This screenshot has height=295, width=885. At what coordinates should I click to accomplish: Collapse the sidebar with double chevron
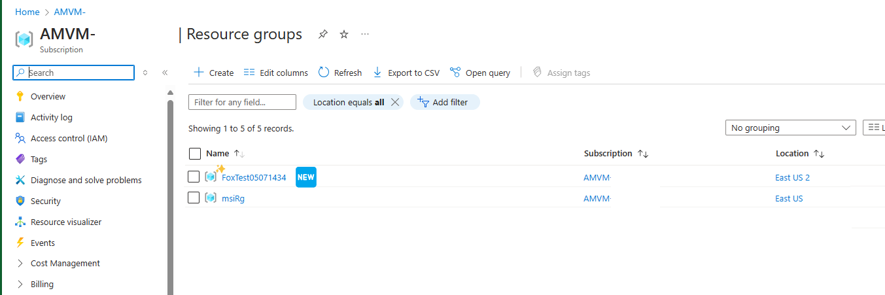coord(165,73)
